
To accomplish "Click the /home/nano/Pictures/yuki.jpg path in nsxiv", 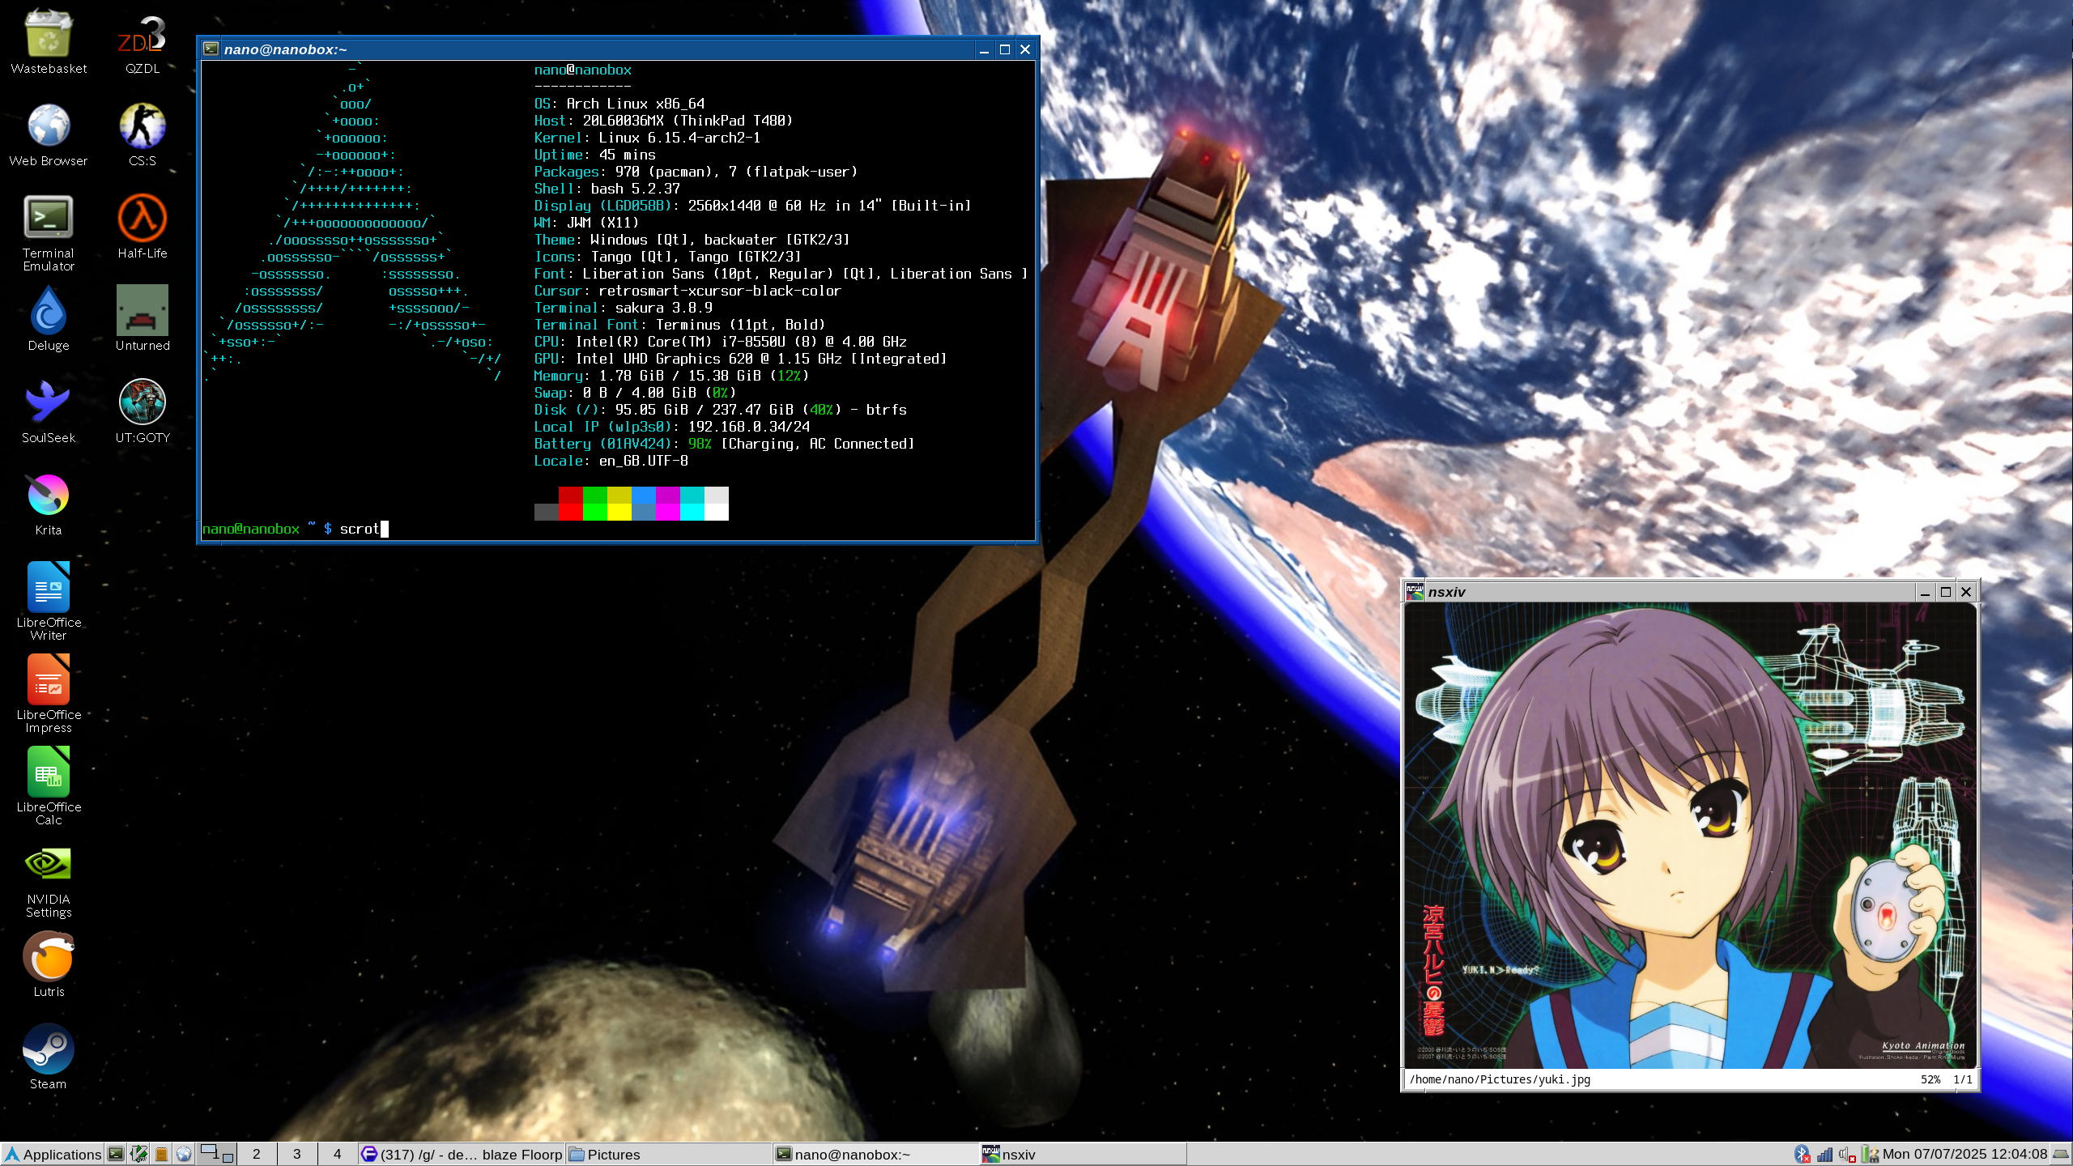I will coord(1500,1079).
